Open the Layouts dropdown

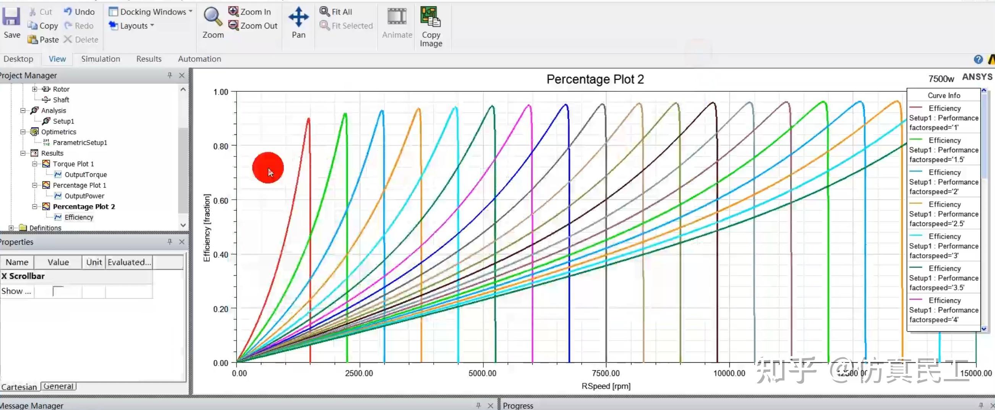pyautogui.click(x=131, y=26)
